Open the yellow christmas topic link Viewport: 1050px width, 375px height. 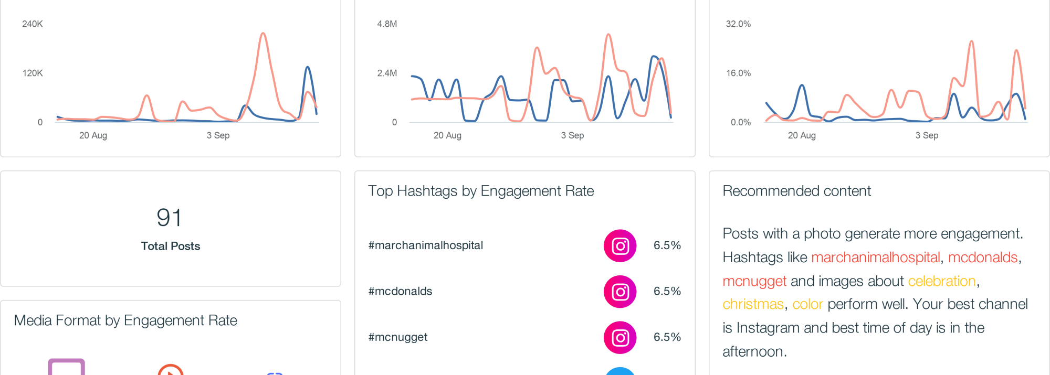(753, 304)
